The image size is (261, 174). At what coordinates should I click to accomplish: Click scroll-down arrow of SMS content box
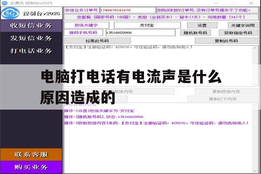coord(255,84)
